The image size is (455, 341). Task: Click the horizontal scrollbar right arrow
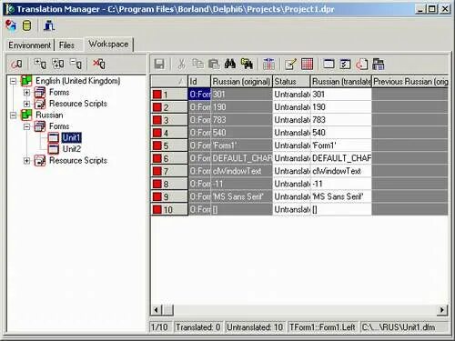(442, 310)
